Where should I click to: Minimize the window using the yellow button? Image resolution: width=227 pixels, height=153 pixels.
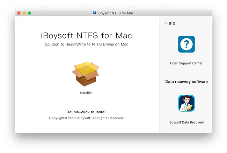(x=24, y=13)
